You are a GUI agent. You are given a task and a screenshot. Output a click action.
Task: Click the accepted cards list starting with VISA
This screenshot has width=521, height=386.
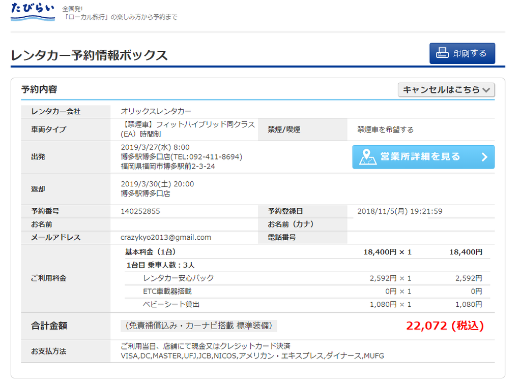[x=252, y=356]
